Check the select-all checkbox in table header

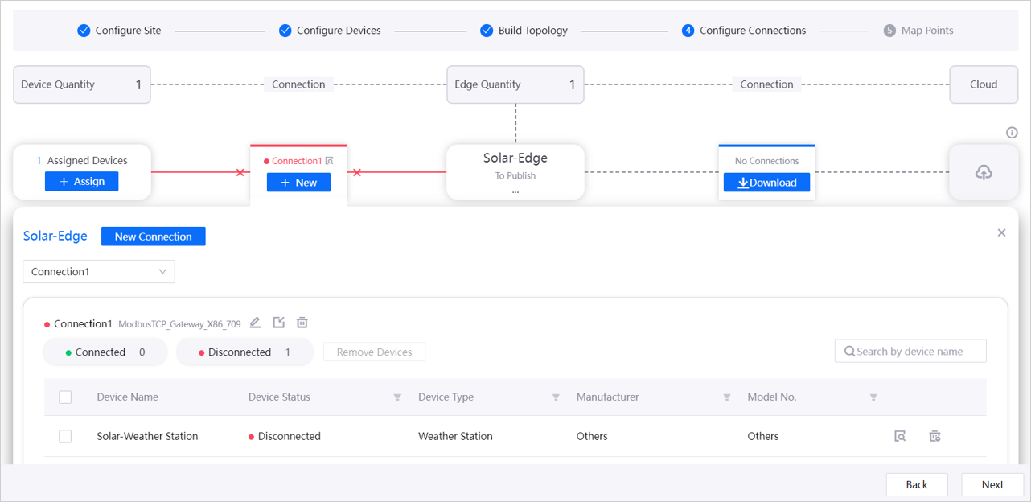click(65, 397)
